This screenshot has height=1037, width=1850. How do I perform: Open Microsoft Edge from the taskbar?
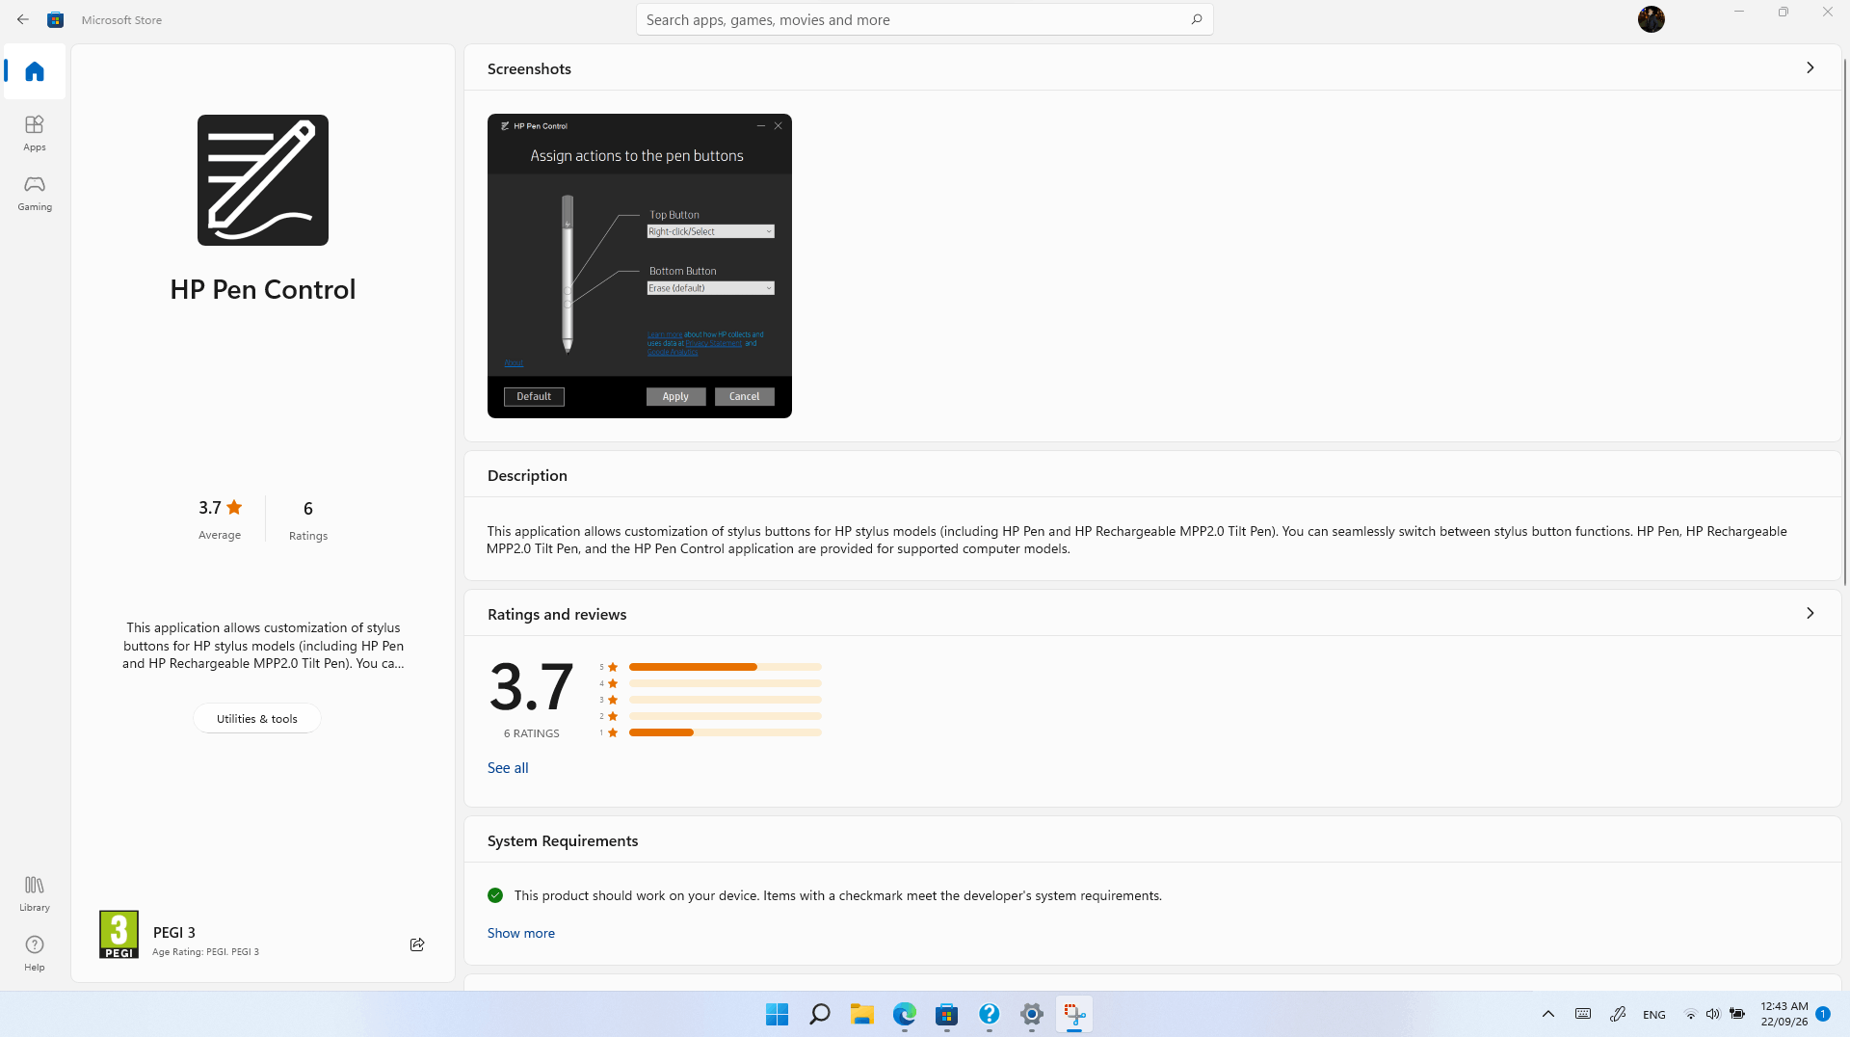904,1014
